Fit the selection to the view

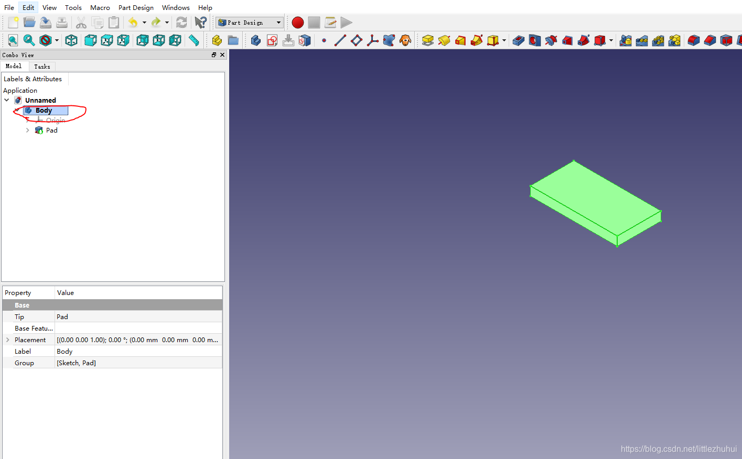click(29, 40)
